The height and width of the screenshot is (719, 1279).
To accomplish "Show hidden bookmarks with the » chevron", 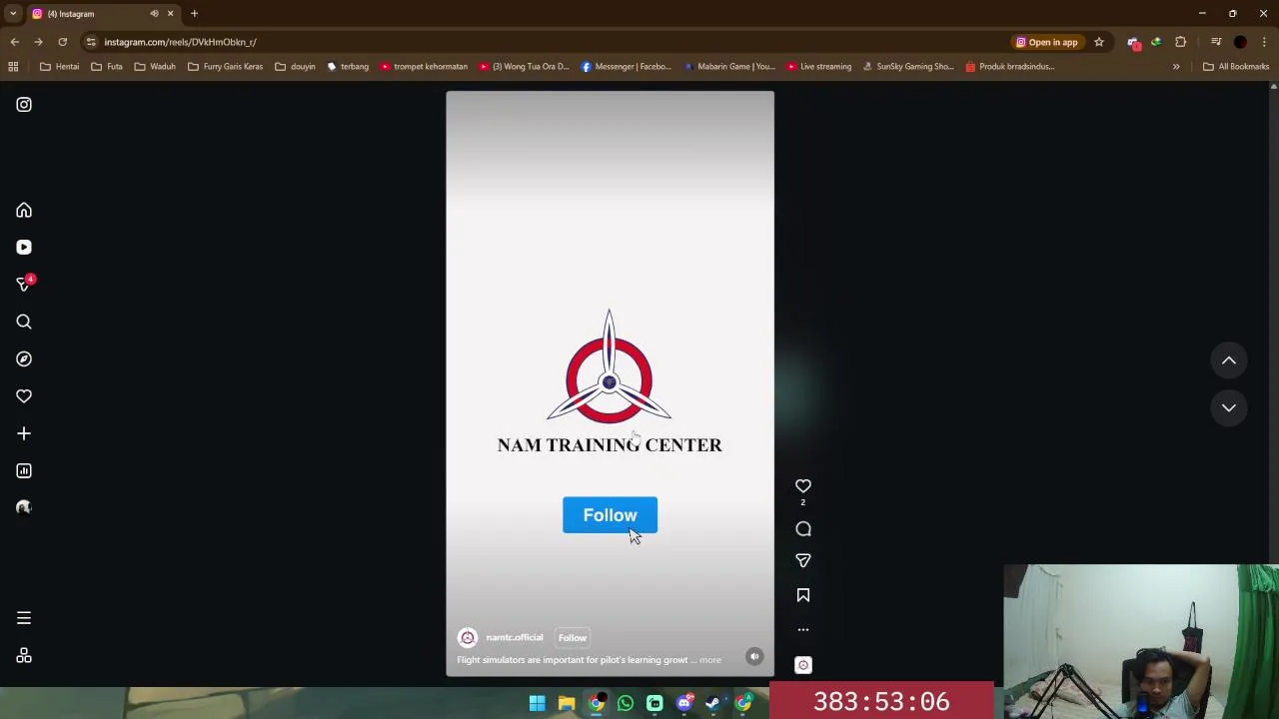I will click(x=1176, y=67).
